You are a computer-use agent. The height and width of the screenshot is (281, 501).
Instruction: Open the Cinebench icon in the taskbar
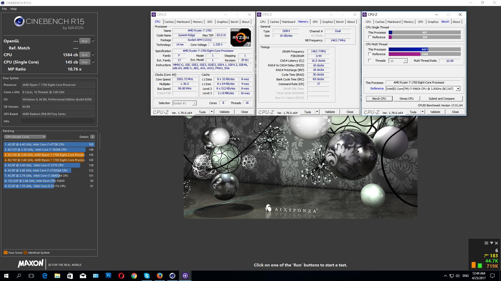[x=172, y=276]
